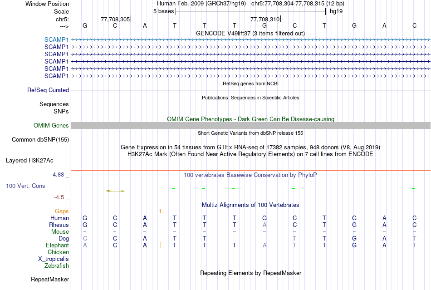Open the RefSeq Curated track label
431x290 pixels.
[x=48, y=90]
